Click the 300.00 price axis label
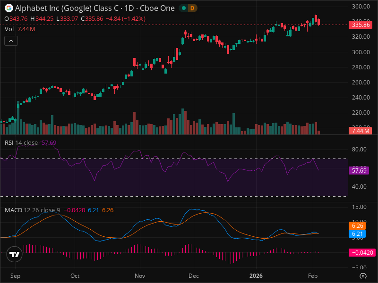The width and height of the screenshot is (378, 283). point(361,52)
